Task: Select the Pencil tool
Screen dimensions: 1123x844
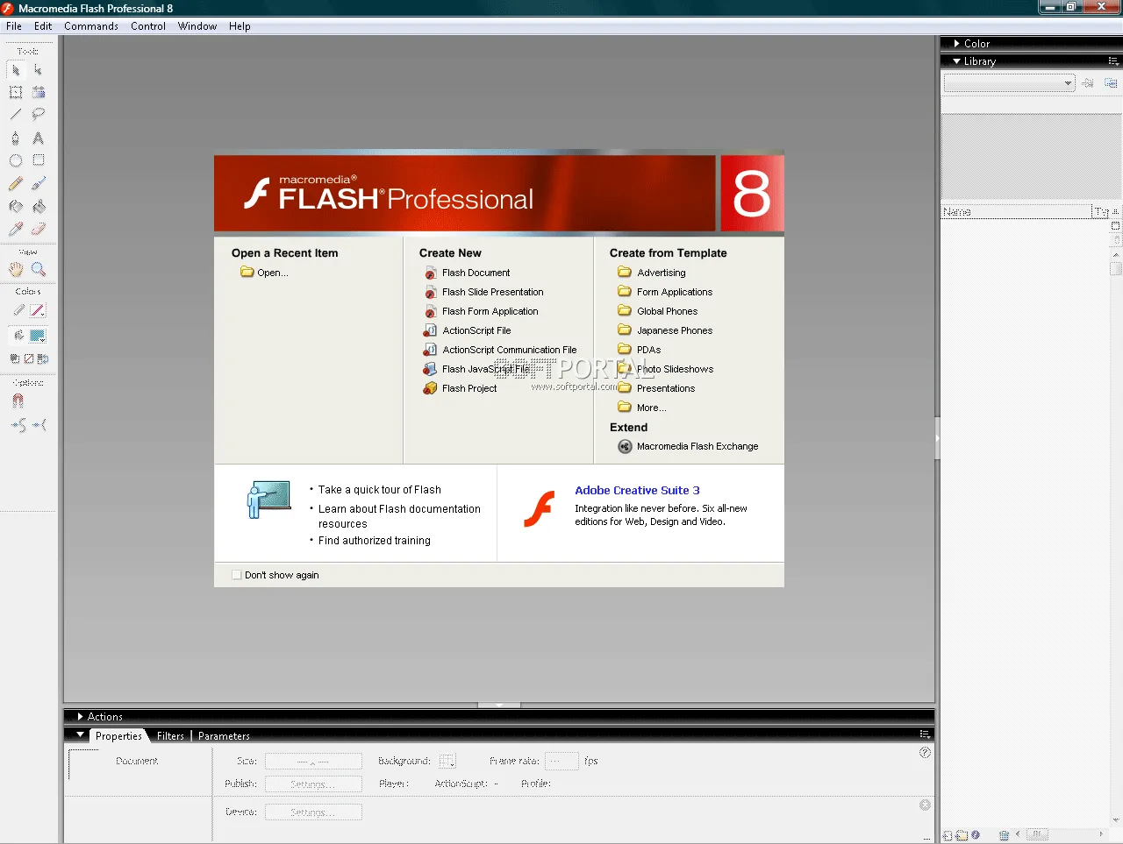Action: click(x=16, y=184)
